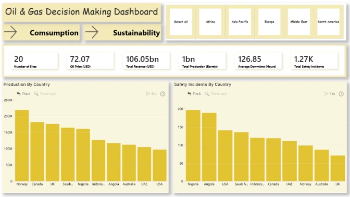Select the Number of Sites card showing 20
This screenshot has width=350, height=197.
coord(34,61)
